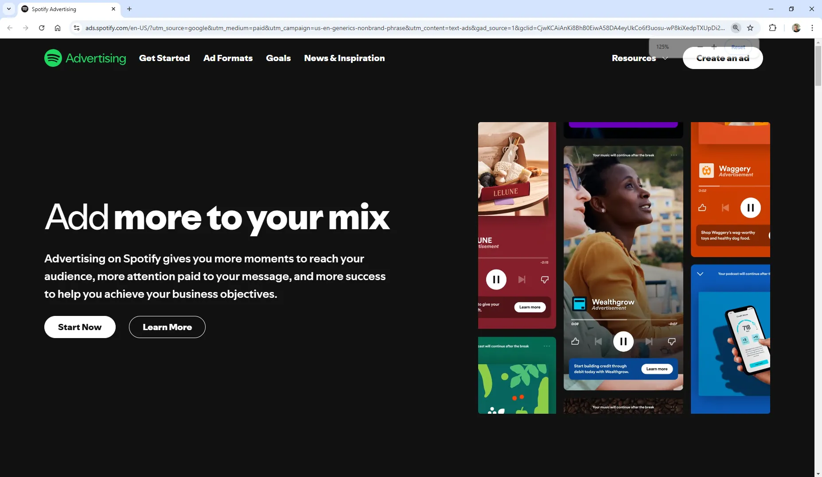Select the Spotify Advertising tab
Viewport: 822px width, 477px height.
pyautogui.click(x=69, y=9)
